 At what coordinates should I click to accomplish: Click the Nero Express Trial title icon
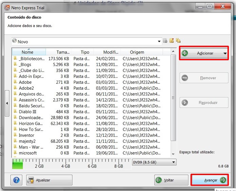click(7, 7)
